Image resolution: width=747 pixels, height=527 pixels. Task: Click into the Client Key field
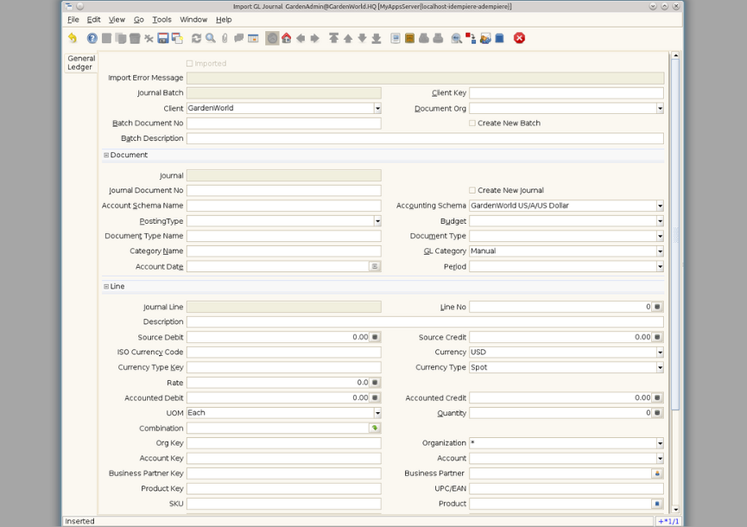click(x=567, y=93)
